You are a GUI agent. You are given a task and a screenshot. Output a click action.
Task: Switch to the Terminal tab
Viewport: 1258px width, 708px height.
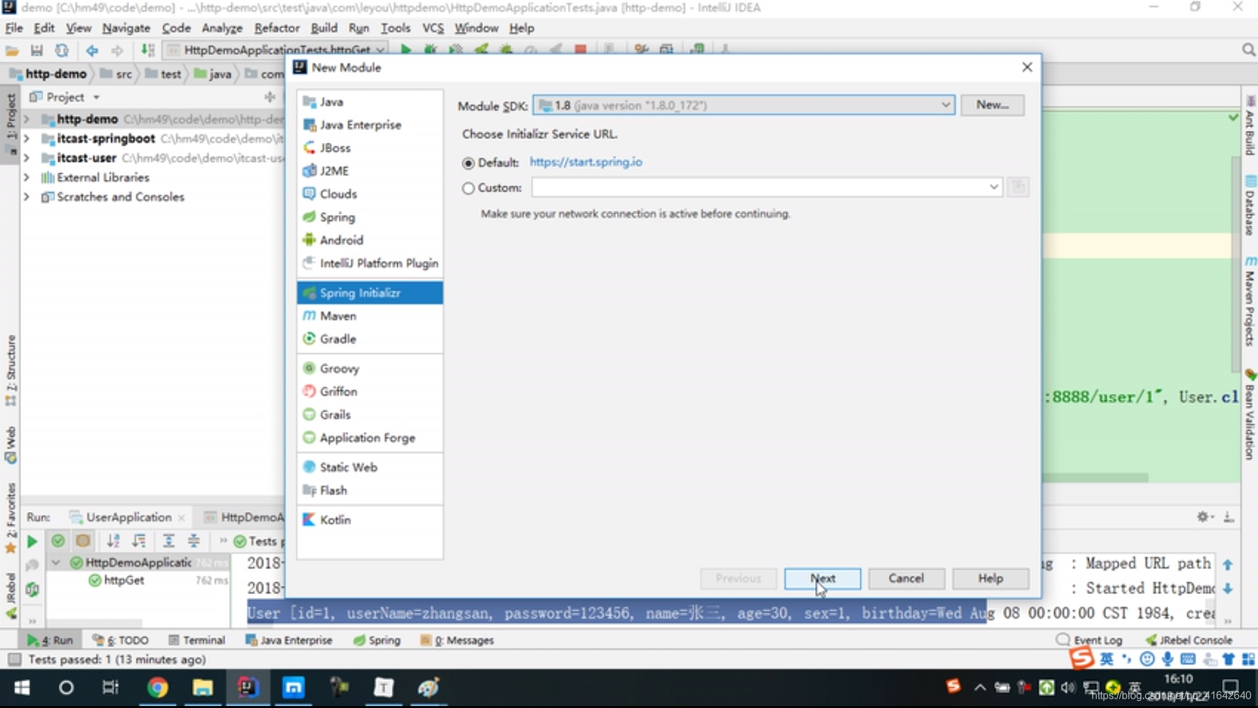[x=203, y=640]
